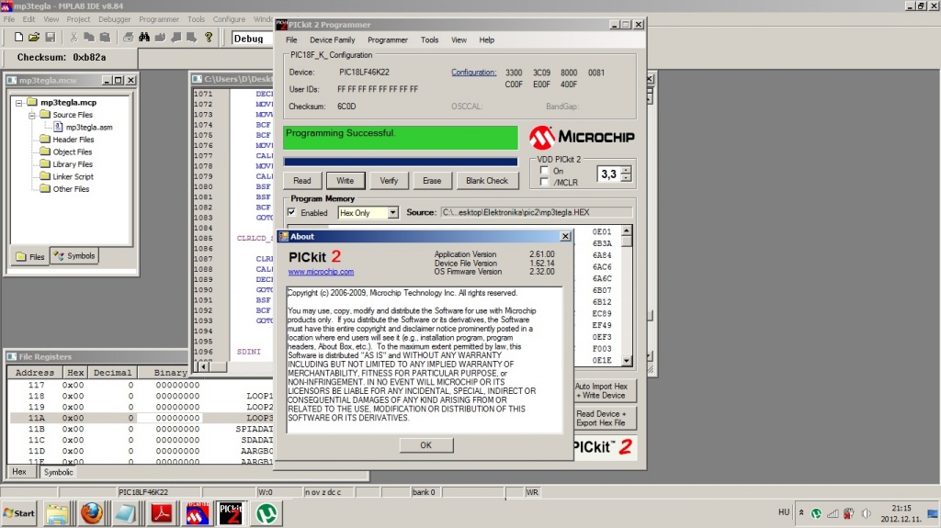Click the Start button

pos(19,513)
